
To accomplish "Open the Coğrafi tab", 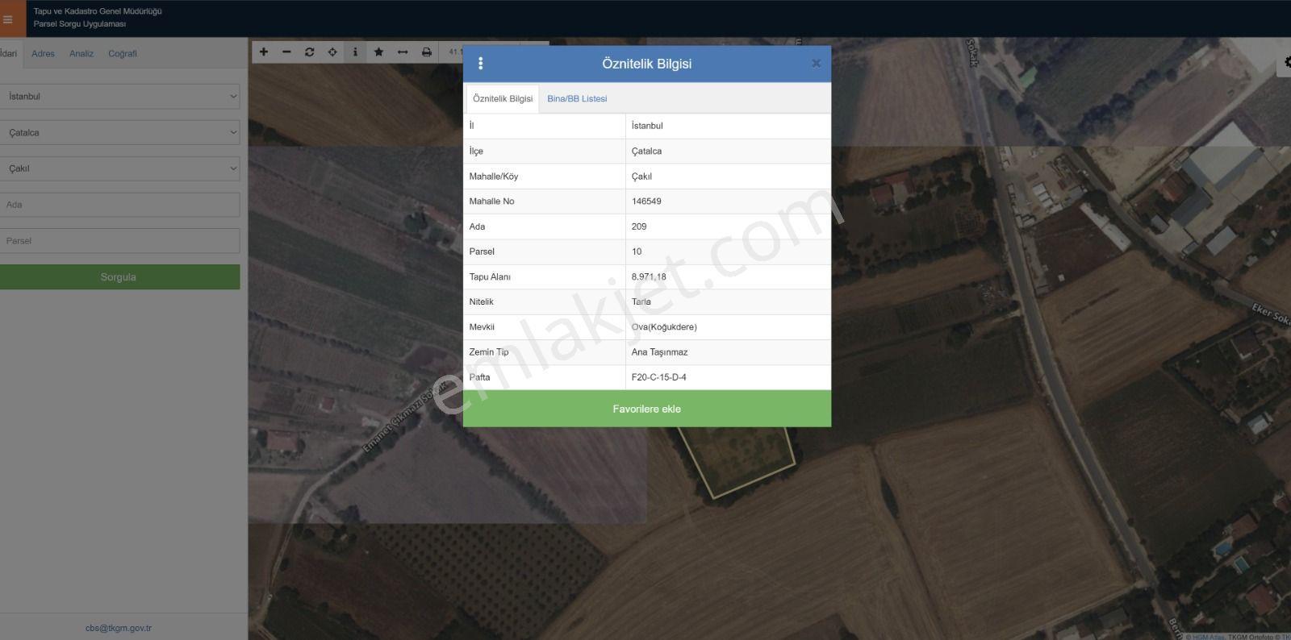I will pos(123,53).
